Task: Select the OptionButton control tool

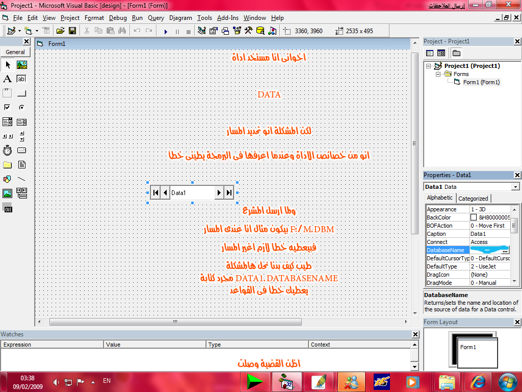Action: (21, 107)
